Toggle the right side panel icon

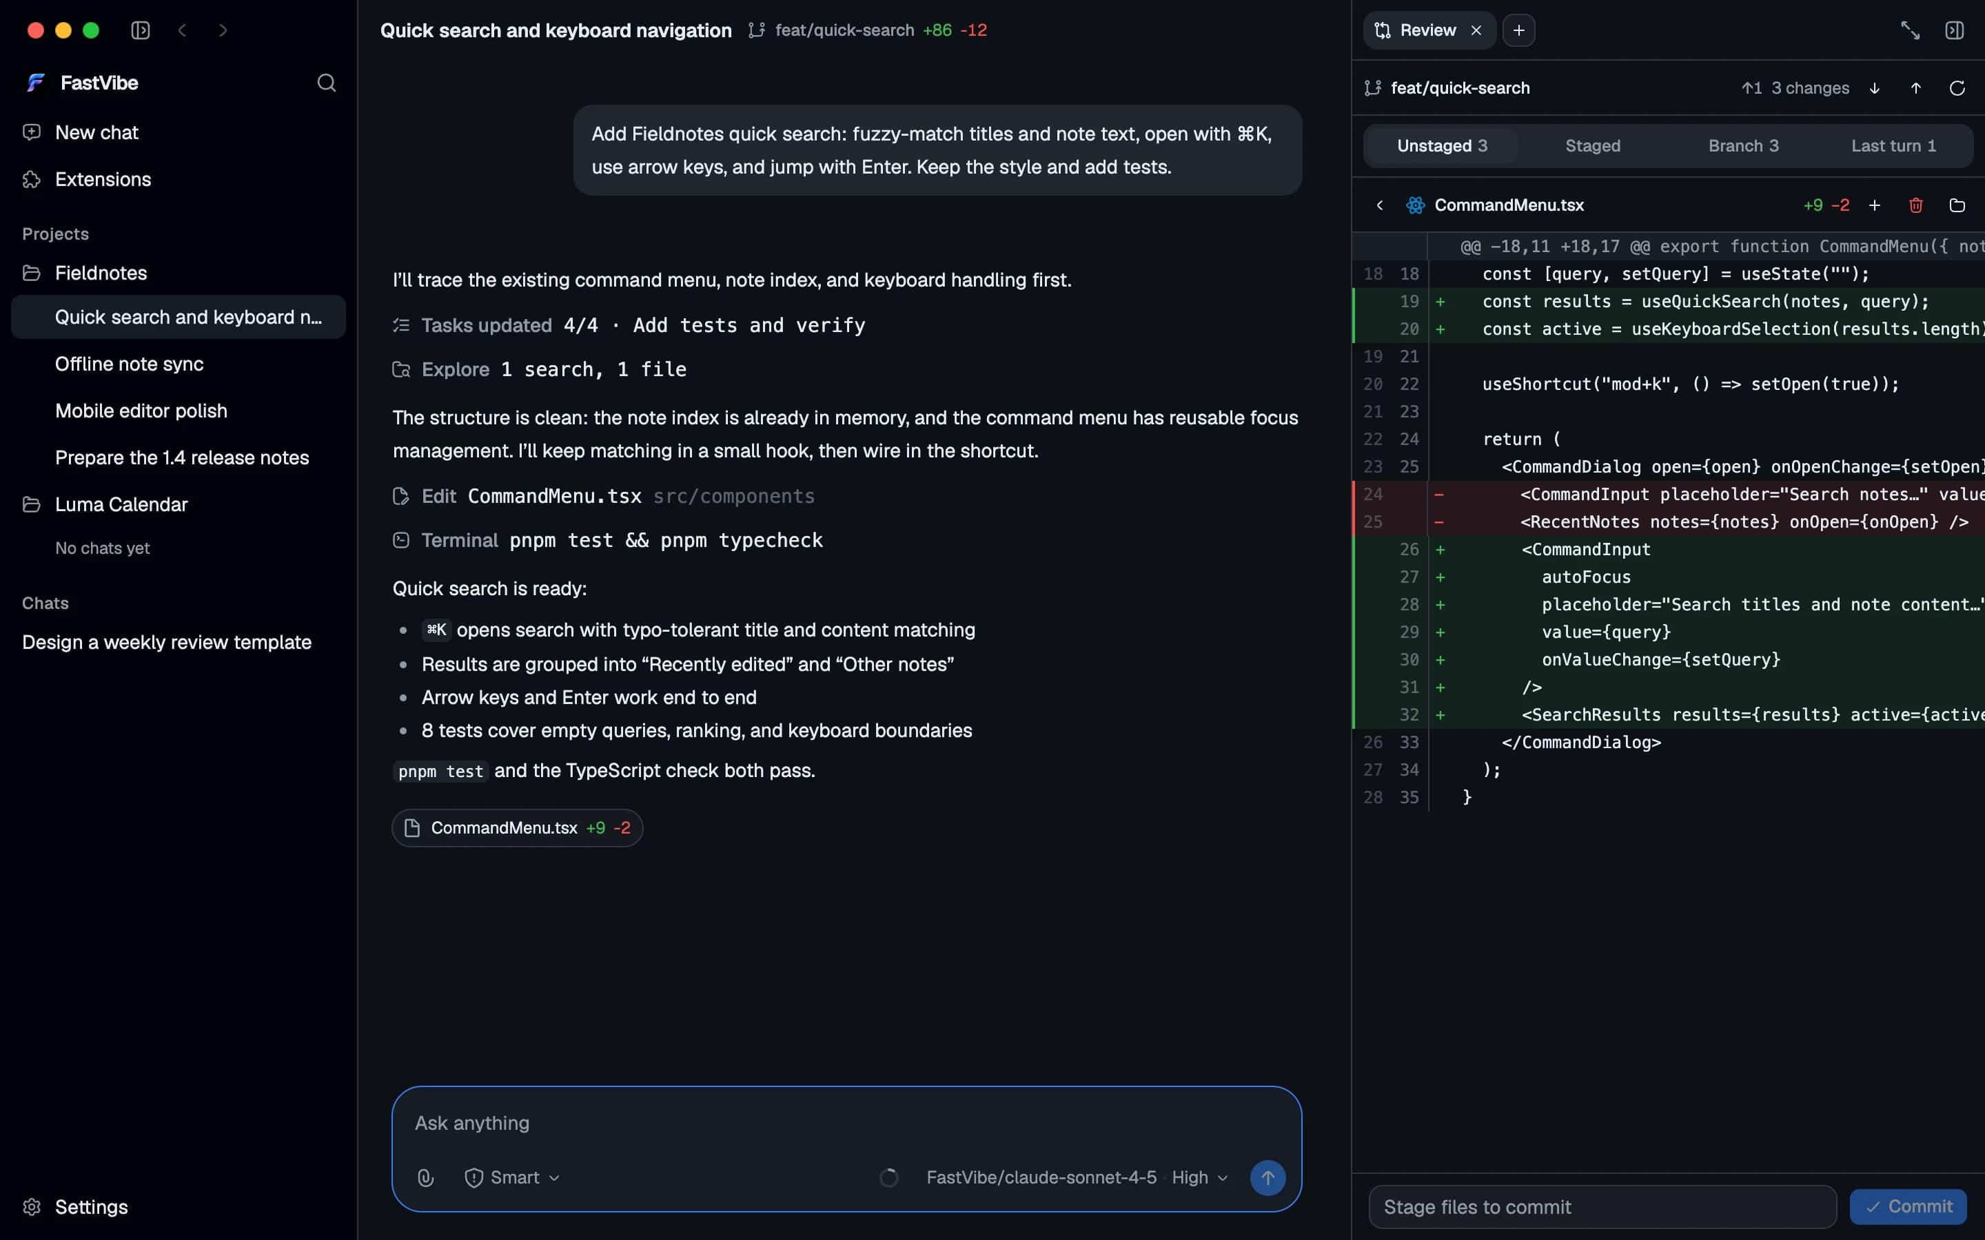(1955, 30)
